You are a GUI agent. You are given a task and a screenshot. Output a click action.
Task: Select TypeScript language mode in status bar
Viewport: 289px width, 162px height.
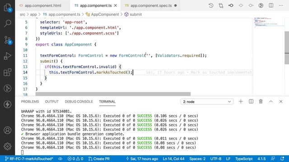pyautogui.click(x=244, y=159)
